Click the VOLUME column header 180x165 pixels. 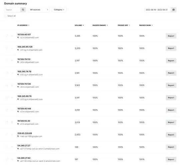[78, 25]
